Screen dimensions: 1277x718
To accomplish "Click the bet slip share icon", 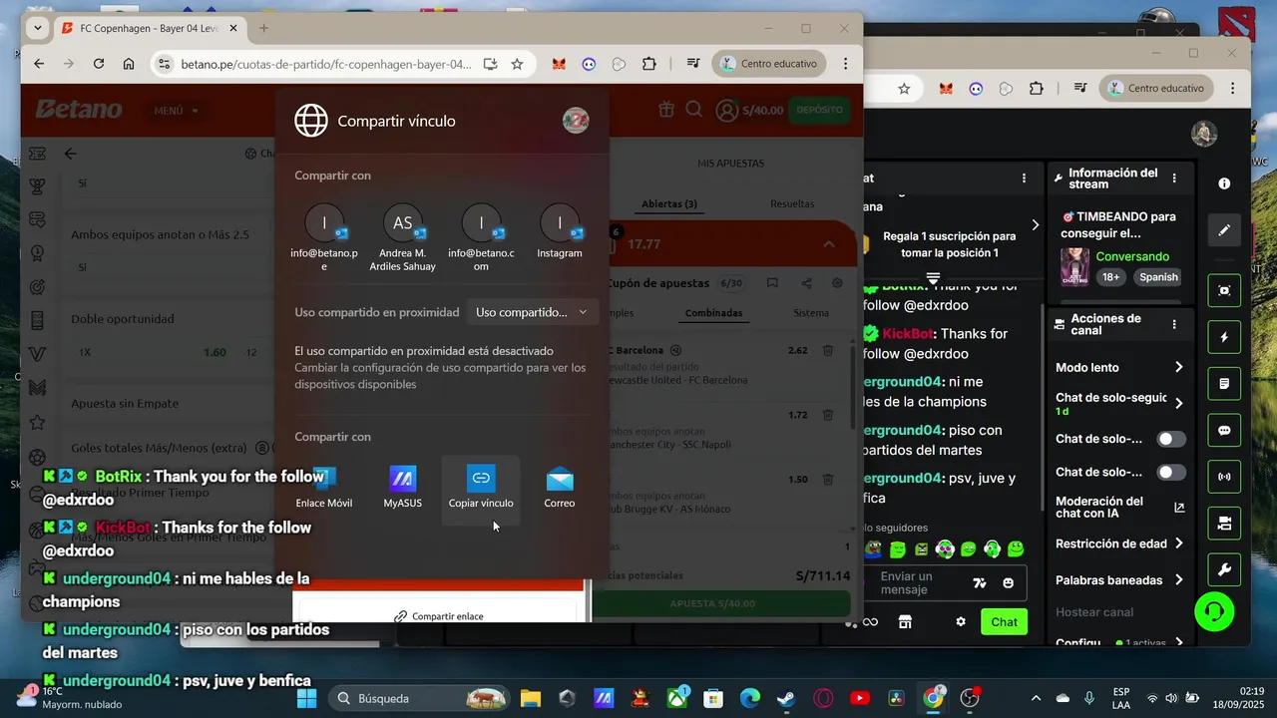I will 806,283.
